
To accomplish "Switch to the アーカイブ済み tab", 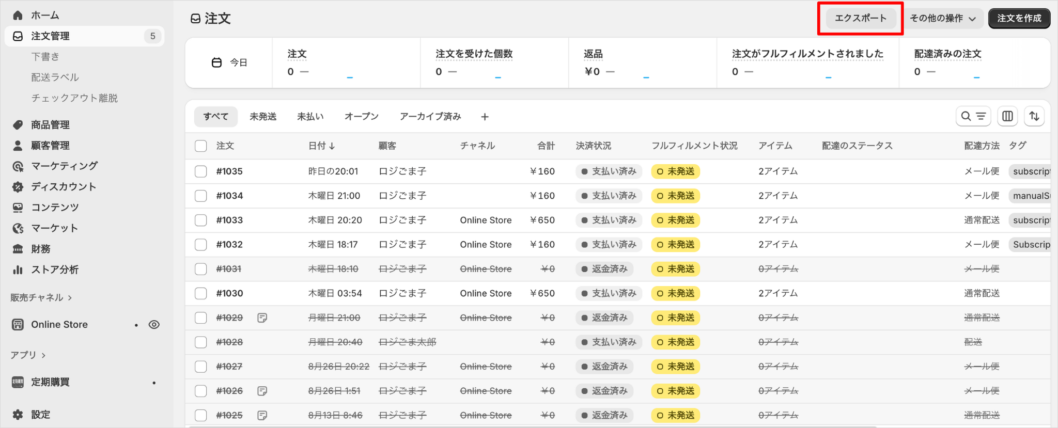I will pyautogui.click(x=430, y=117).
